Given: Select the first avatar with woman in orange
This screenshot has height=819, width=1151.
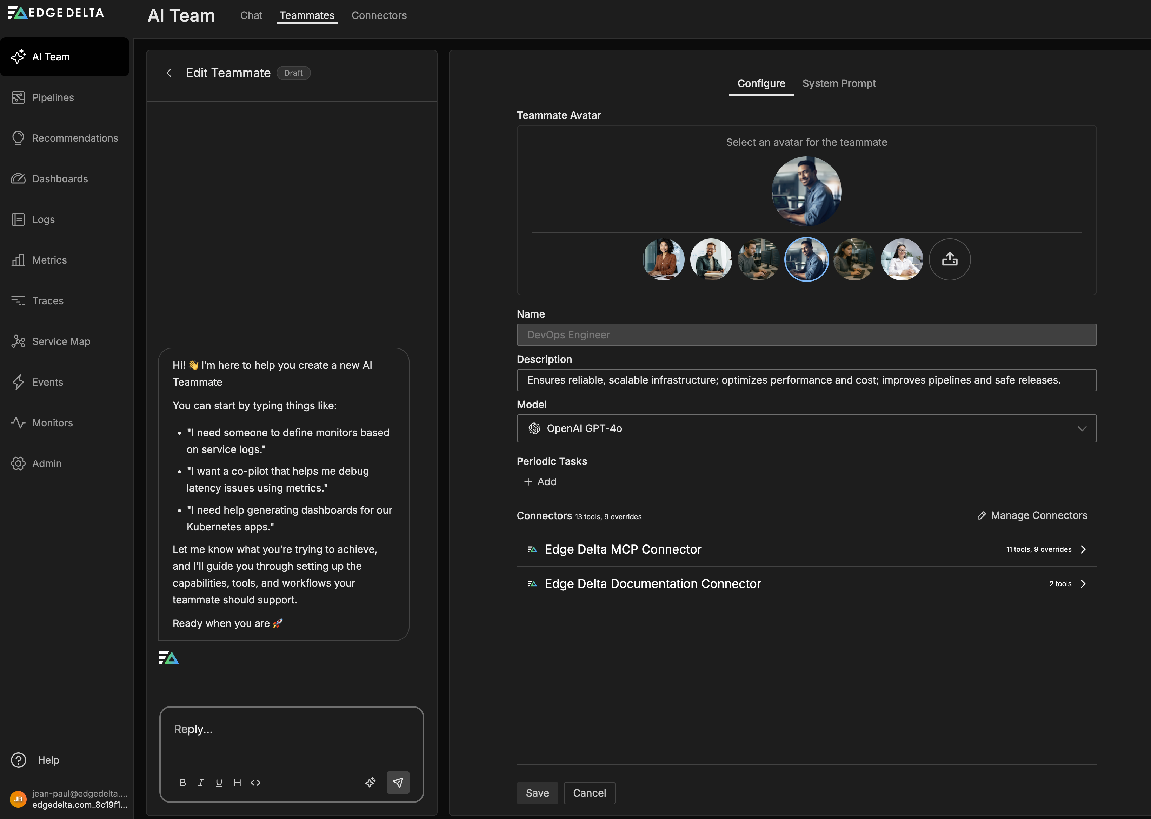Looking at the screenshot, I should pos(663,259).
